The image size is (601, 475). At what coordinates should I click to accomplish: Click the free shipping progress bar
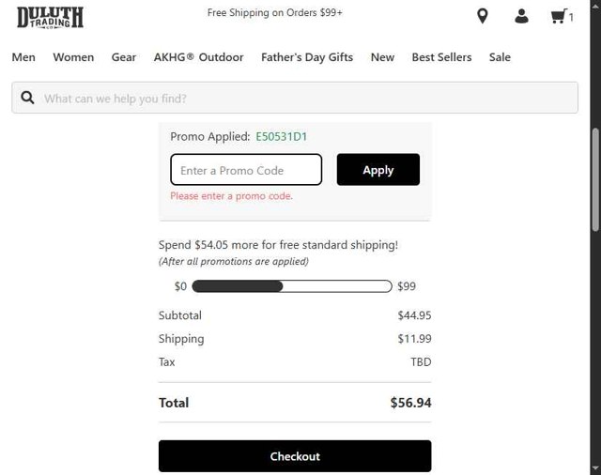pyautogui.click(x=291, y=286)
